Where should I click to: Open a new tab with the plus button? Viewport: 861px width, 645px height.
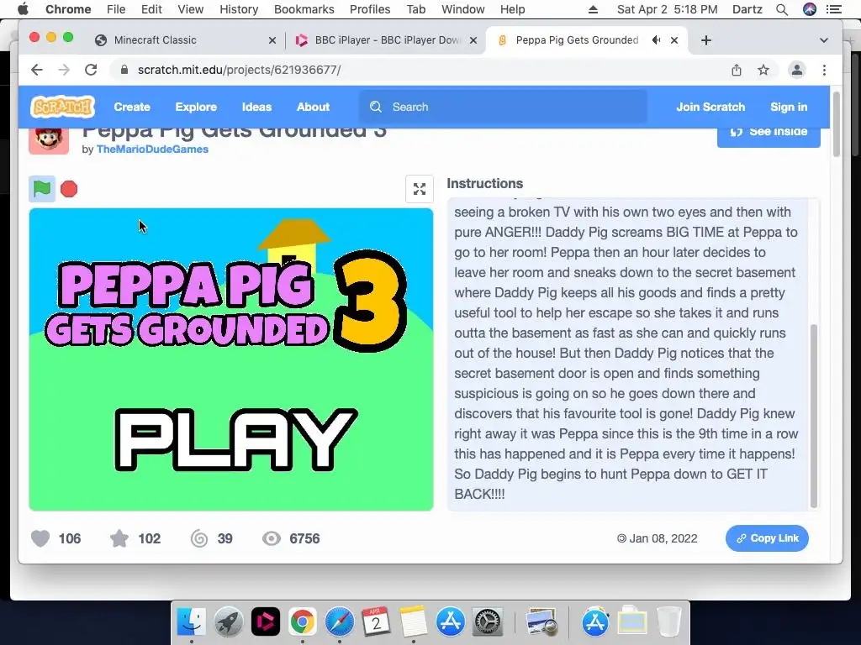coord(706,40)
